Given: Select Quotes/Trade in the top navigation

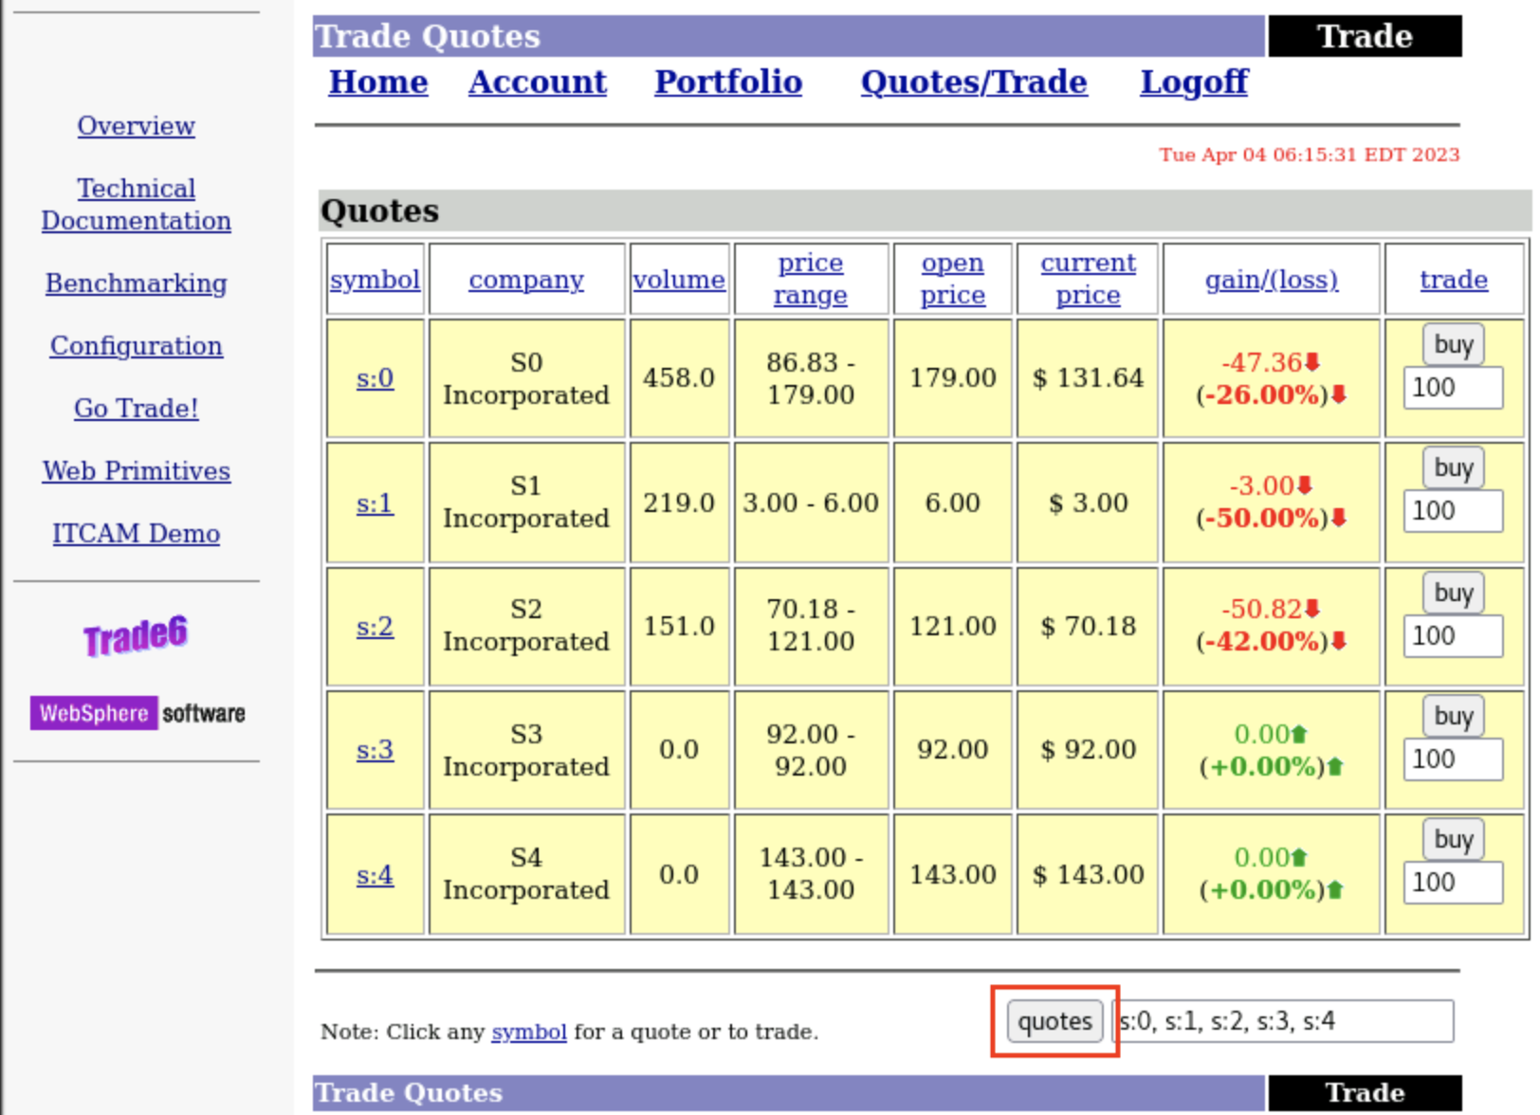Looking at the screenshot, I should (x=974, y=82).
